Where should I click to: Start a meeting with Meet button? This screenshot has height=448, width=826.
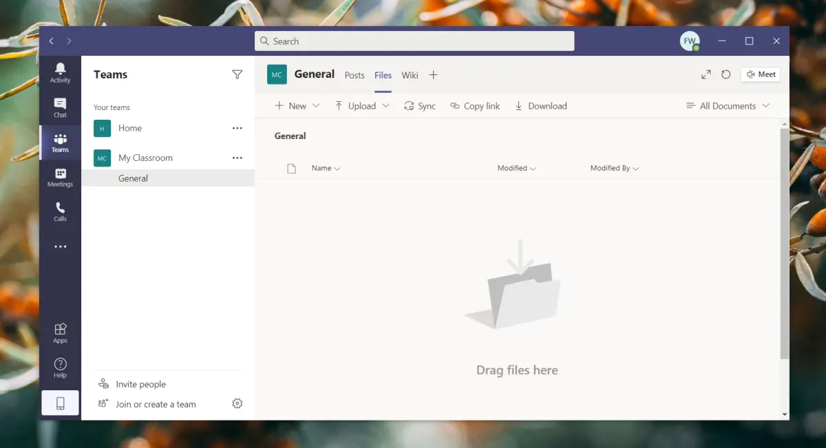point(761,74)
